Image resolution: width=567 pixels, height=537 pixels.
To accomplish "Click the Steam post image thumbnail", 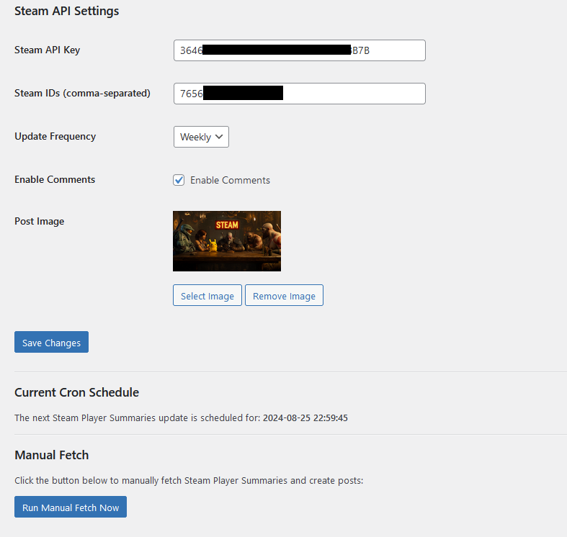I will (x=227, y=241).
